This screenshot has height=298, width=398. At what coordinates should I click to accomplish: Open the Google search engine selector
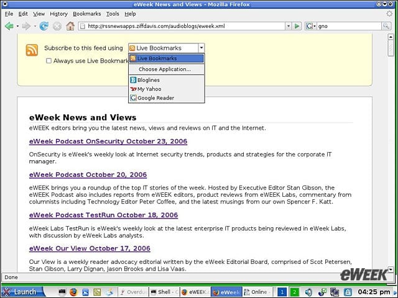(311, 26)
